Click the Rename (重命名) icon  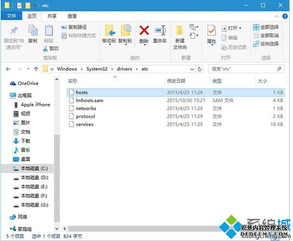[x=160, y=30]
